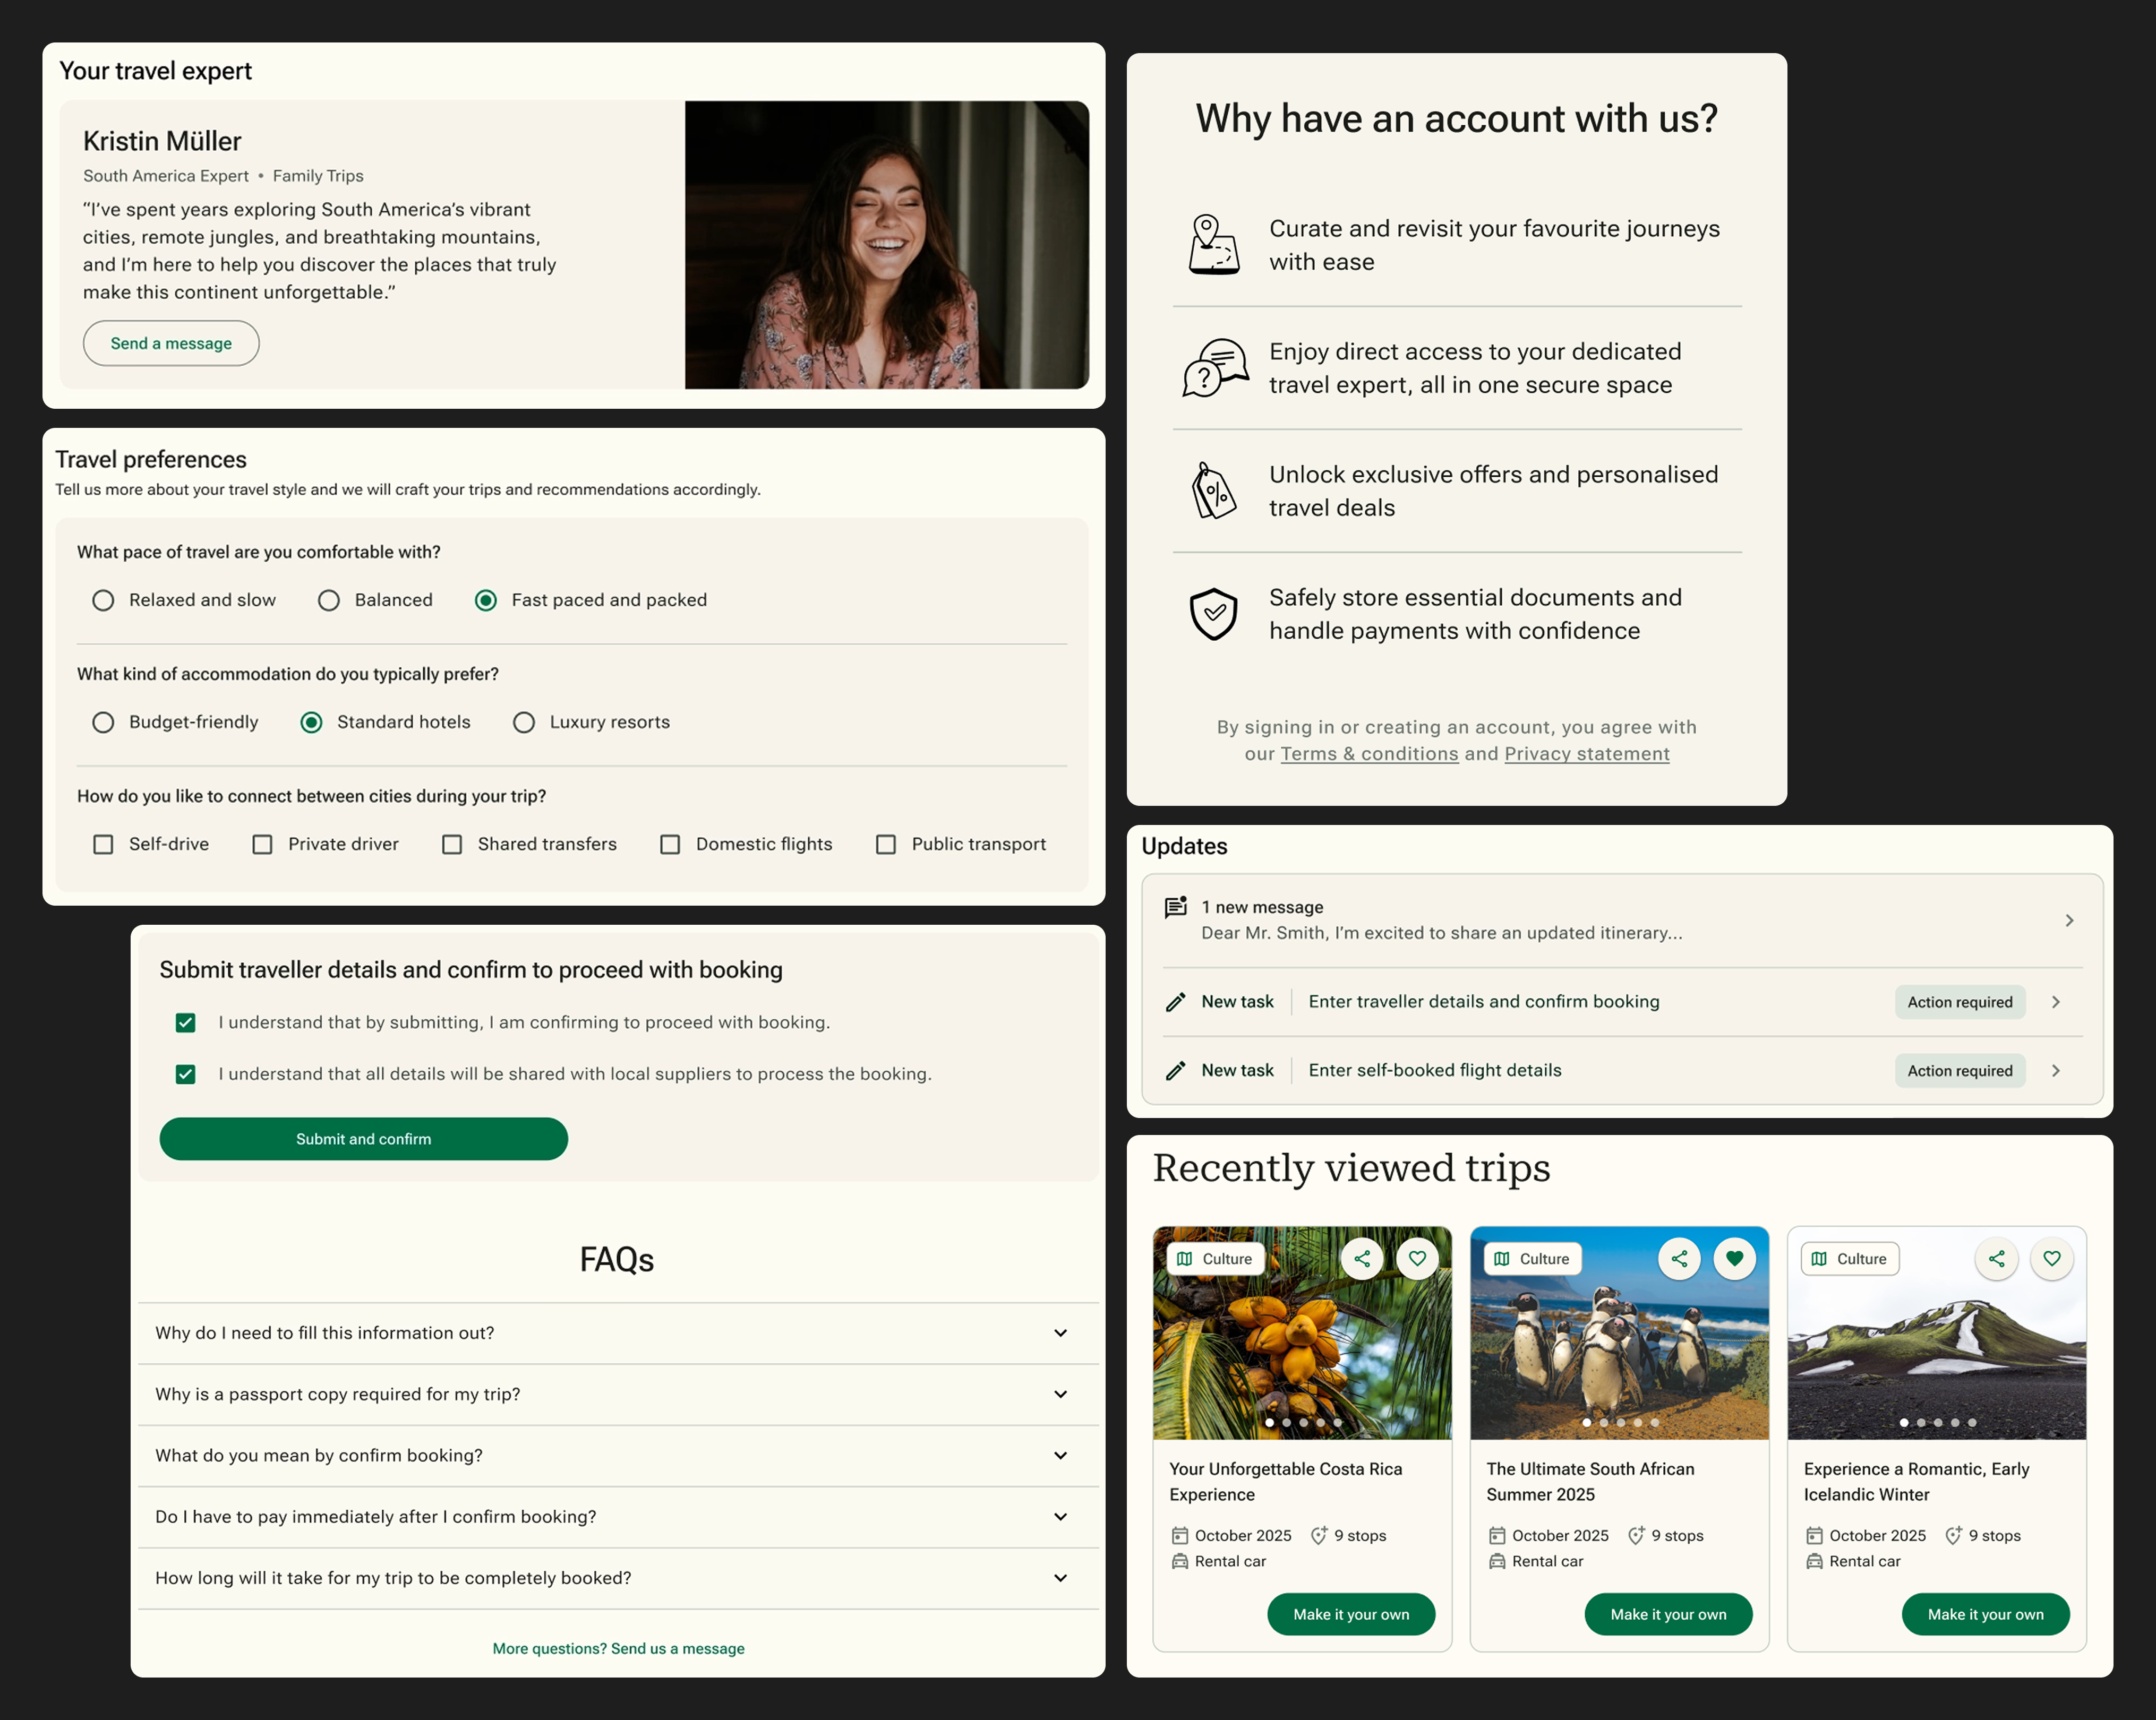This screenshot has height=1720, width=2156.
Task: Choose Luxury resorts accommodation preference
Action: tap(524, 721)
